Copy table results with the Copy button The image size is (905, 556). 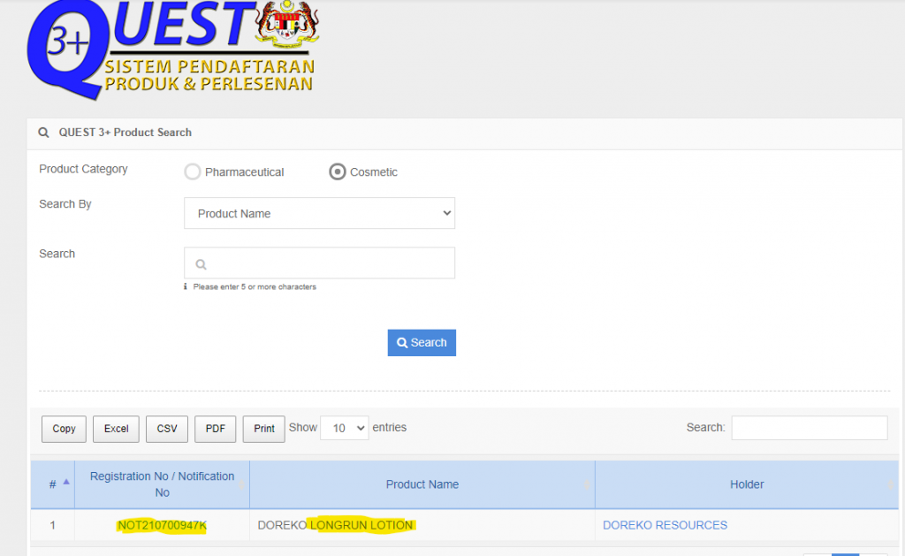(x=64, y=429)
